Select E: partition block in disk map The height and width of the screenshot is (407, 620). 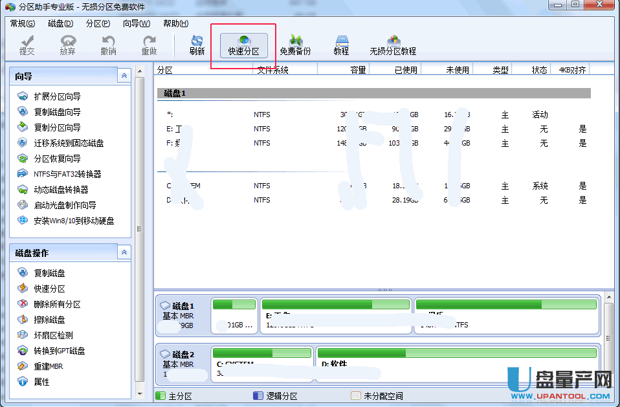[336, 315]
